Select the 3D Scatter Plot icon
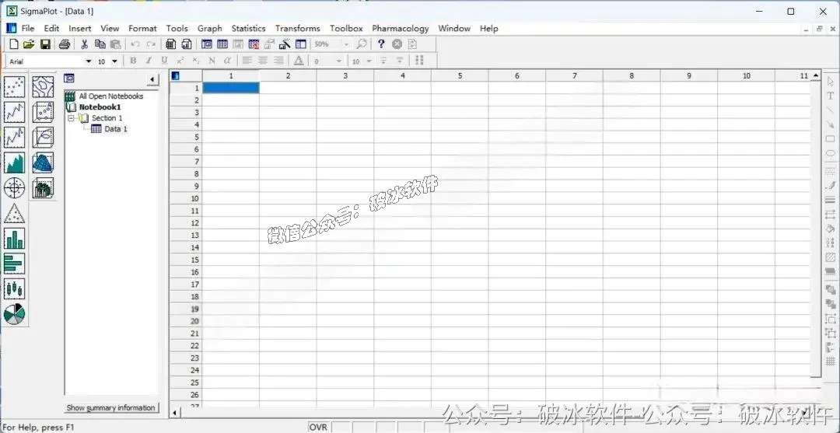Screen dimensions: 840x433 [43, 112]
